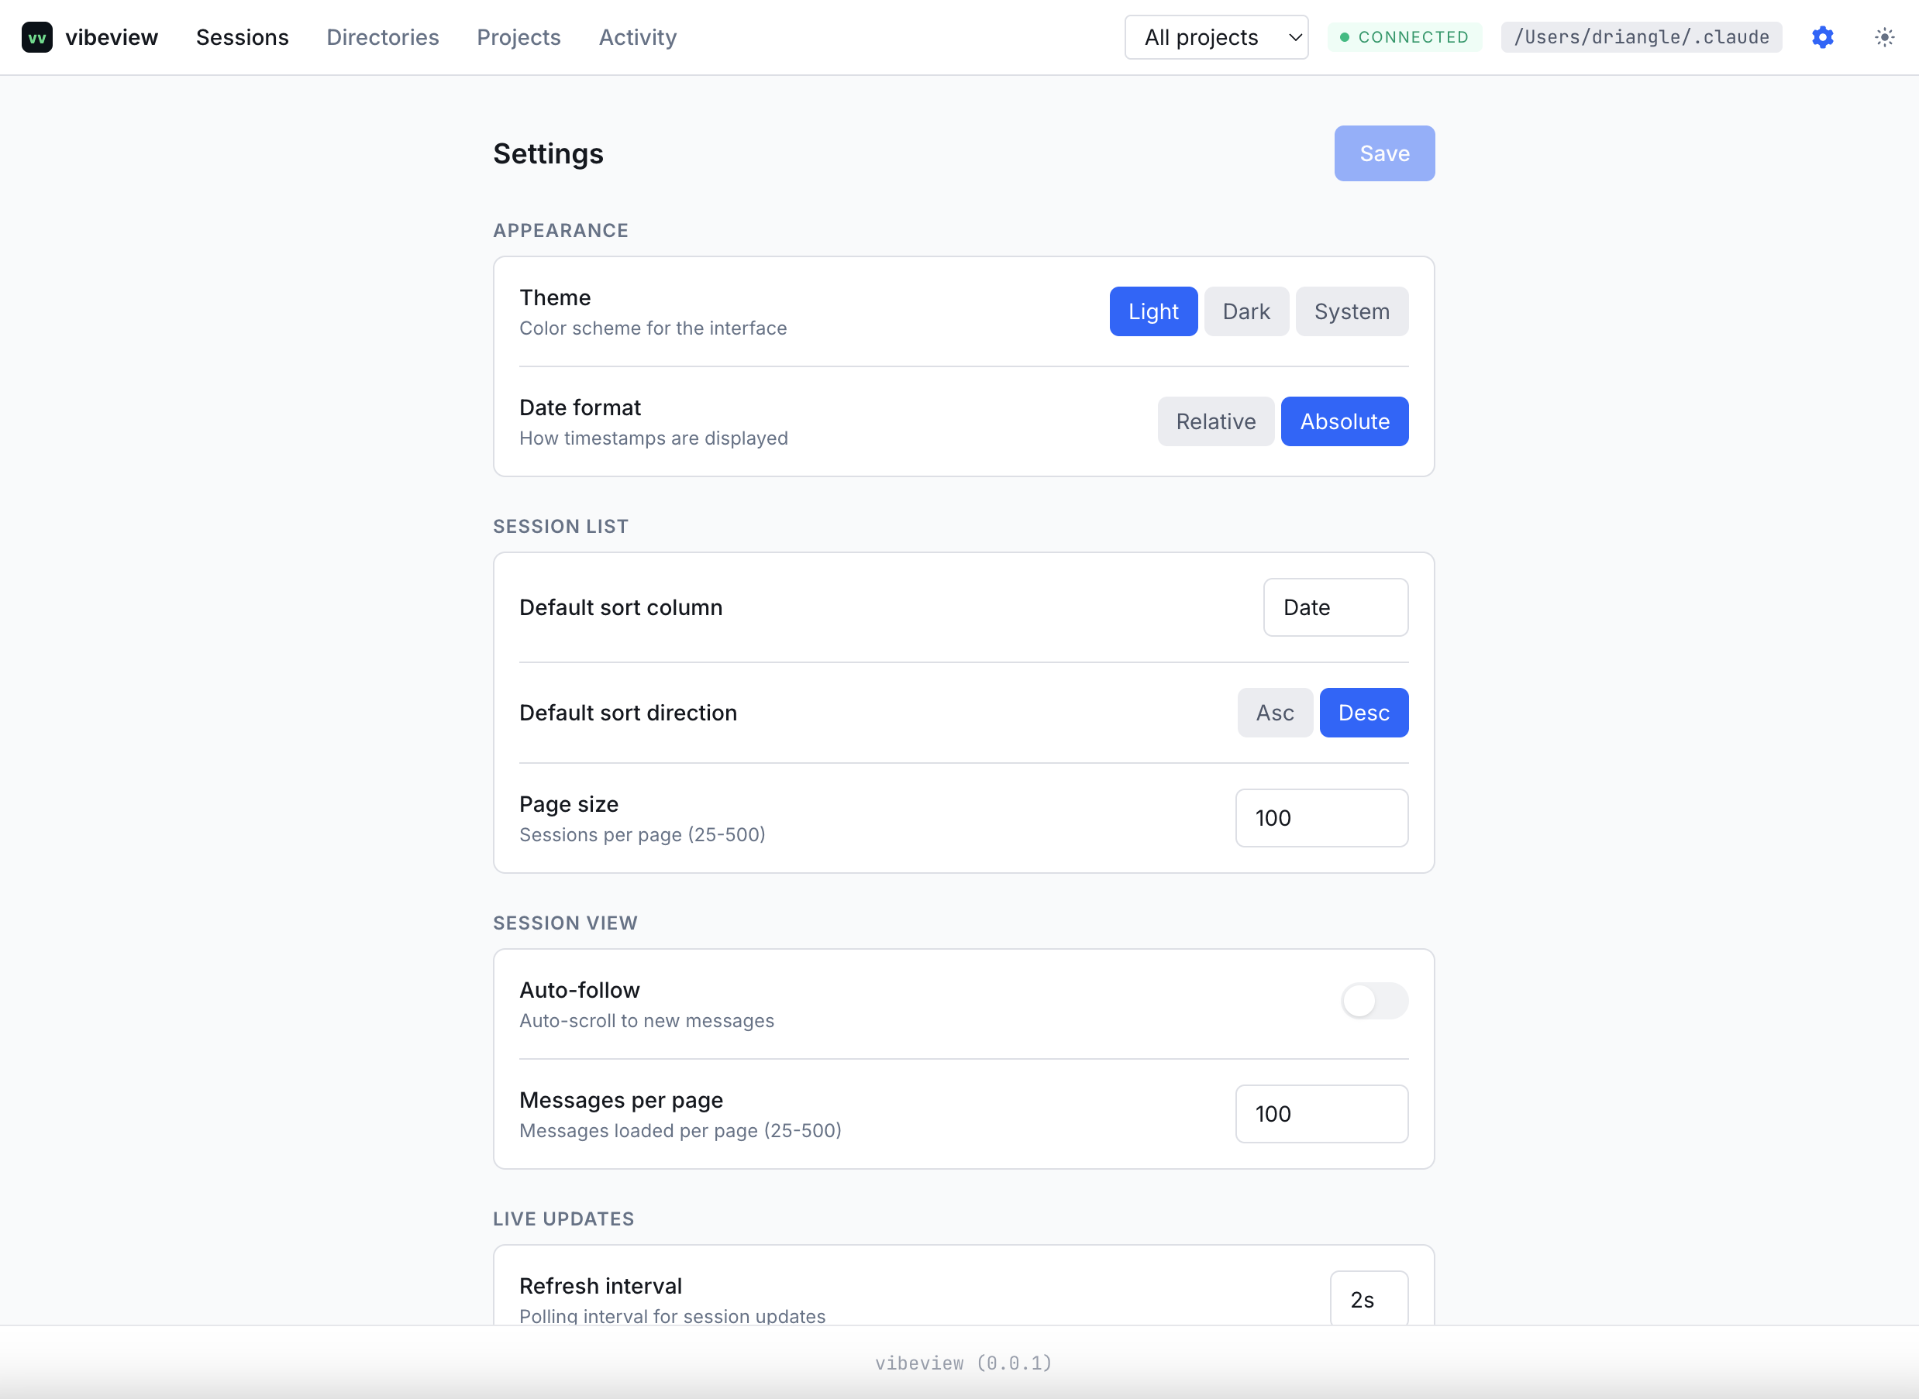Select the System theme option
This screenshot has height=1399, width=1919.
pyautogui.click(x=1352, y=311)
